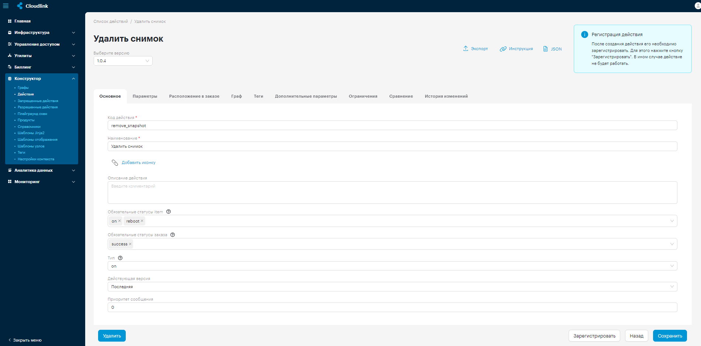Screen dimensions: 701x346
Task: Open Графы in Конструктор submenu
Action: point(23,88)
